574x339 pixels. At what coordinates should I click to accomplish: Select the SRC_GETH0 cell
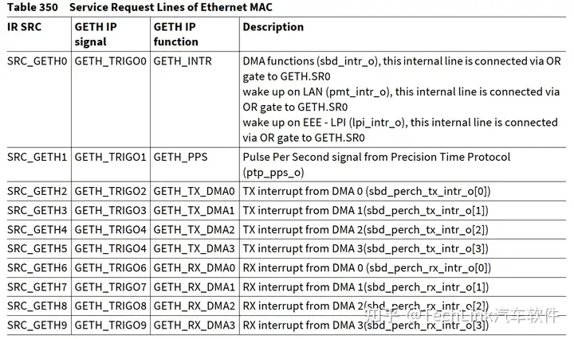click(x=37, y=60)
